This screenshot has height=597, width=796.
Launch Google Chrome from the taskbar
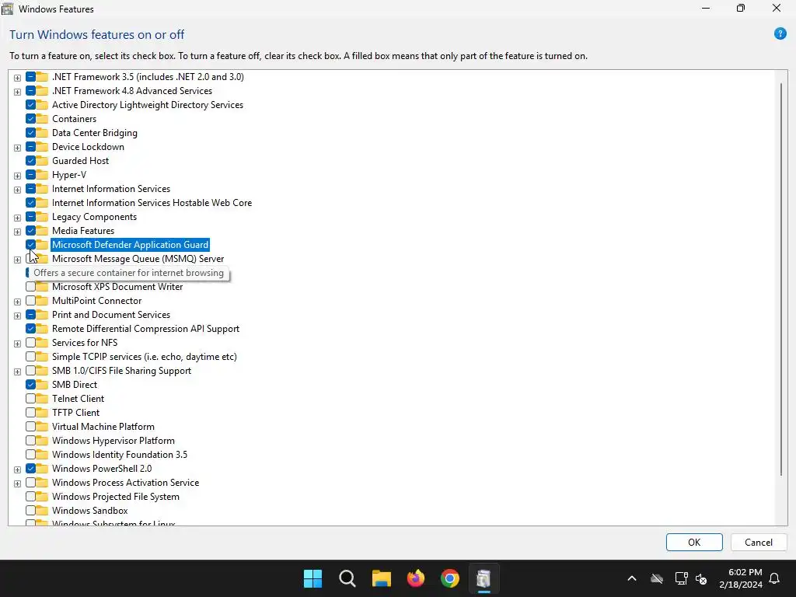click(450, 578)
